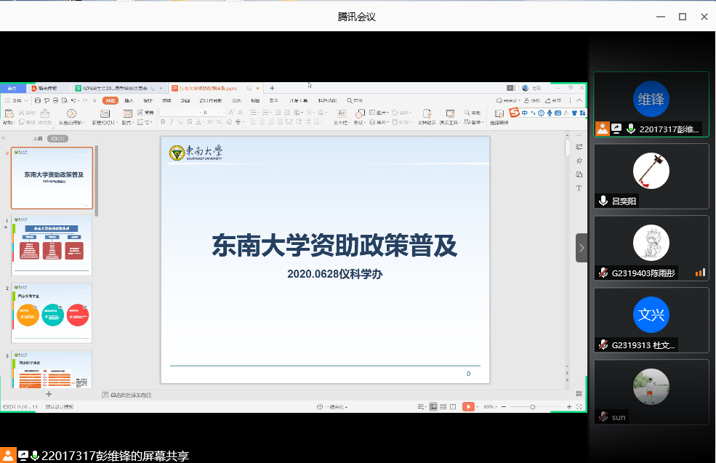The height and width of the screenshot is (463, 716).
Task: Click the microphone icon beside 吕奕阳
Action: tap(603, 201)
